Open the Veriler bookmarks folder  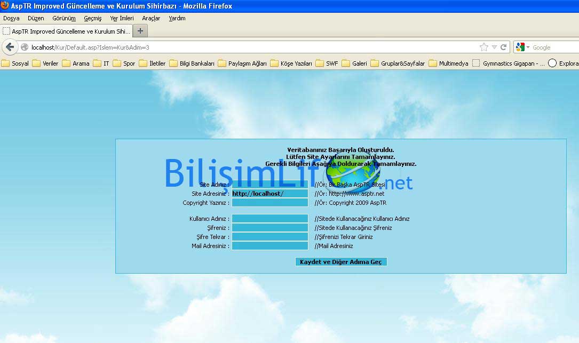click(x=45, y=63)
